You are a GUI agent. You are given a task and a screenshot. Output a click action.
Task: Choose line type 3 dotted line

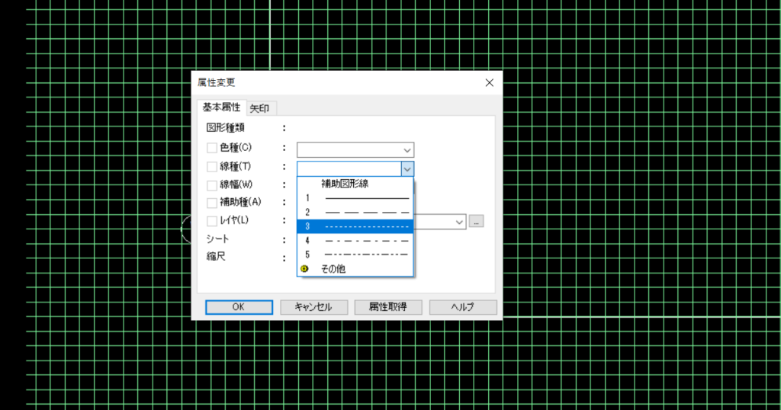coord(355,226)
